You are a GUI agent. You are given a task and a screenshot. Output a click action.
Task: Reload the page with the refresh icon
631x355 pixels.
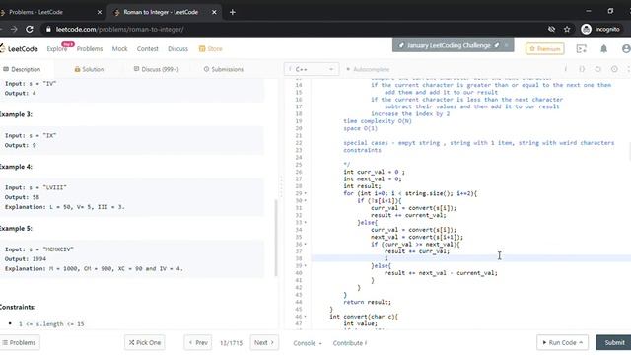pyautogui.click(x=30, y=29)
